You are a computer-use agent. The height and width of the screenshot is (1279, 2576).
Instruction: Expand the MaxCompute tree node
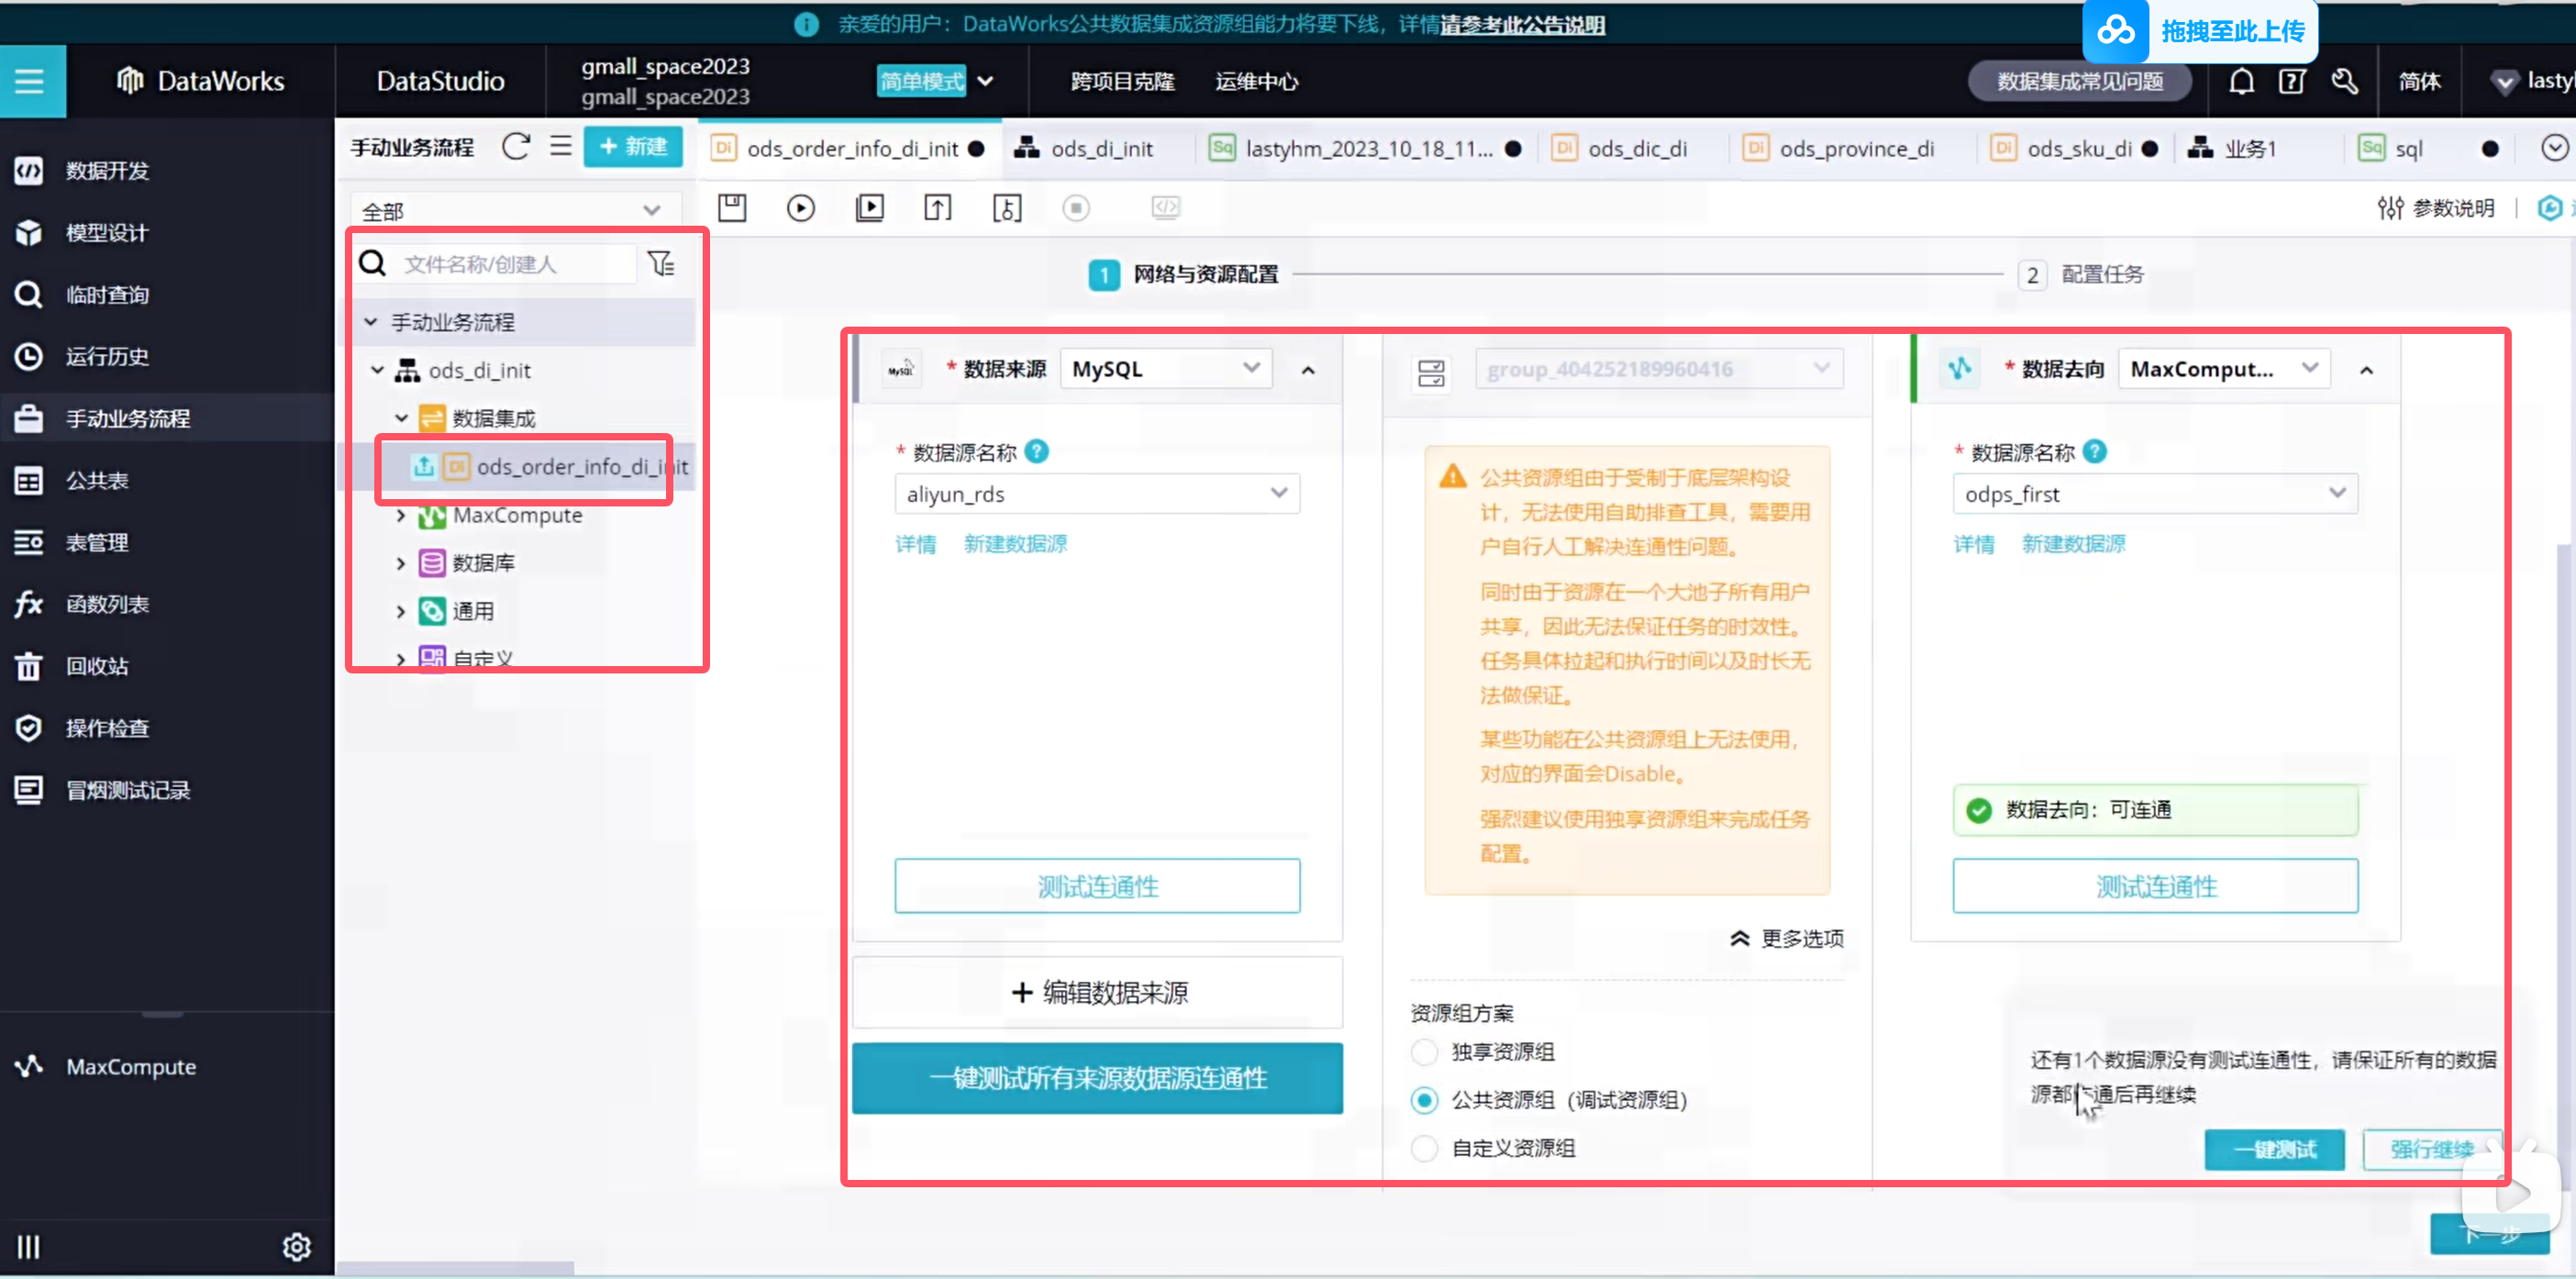(401, 516)
